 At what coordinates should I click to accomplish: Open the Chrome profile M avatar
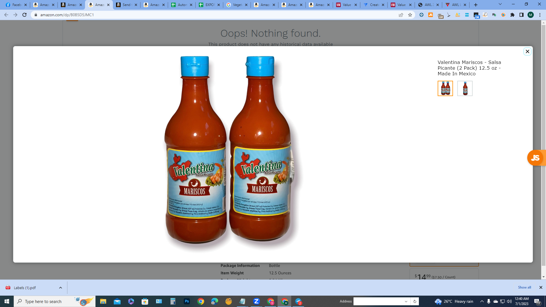tap(531, 15)
